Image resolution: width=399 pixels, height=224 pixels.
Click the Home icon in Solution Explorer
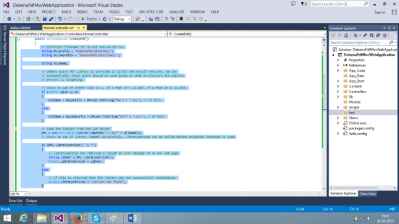click(x=346, y=35)
